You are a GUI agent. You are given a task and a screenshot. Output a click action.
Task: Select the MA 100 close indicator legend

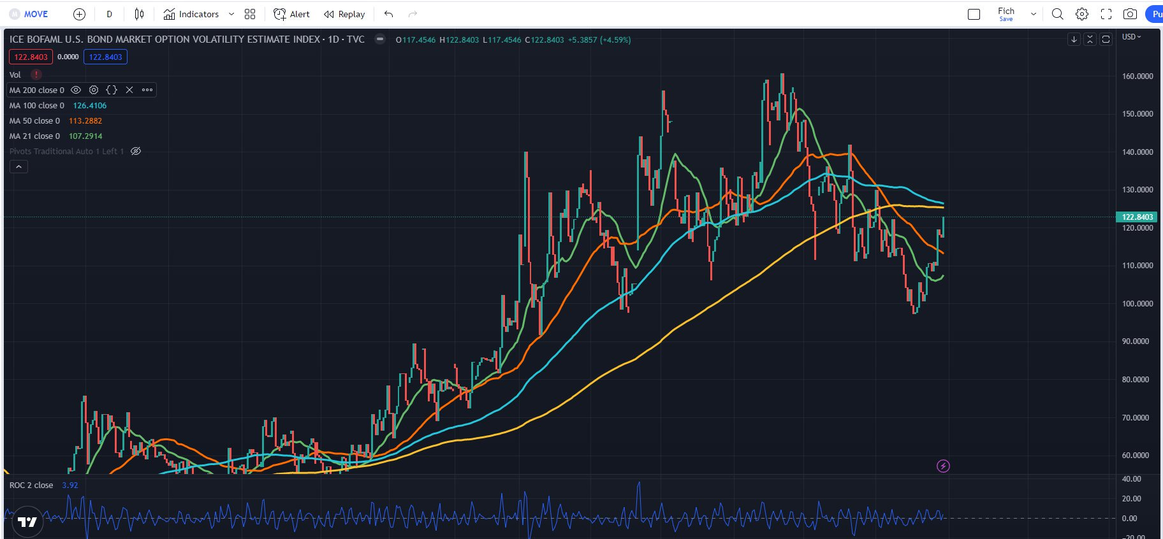point(37,106)
